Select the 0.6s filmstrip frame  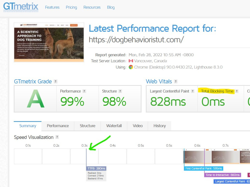pyautogui.click(x=197, y=156)
